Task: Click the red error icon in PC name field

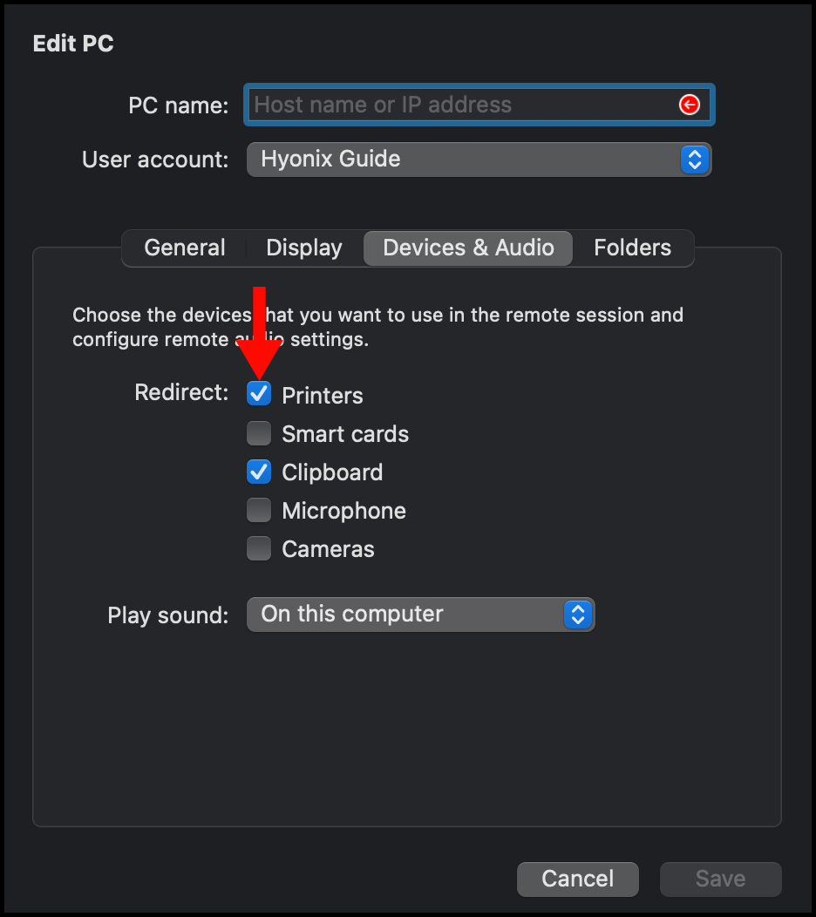Action: coord(689,105)
